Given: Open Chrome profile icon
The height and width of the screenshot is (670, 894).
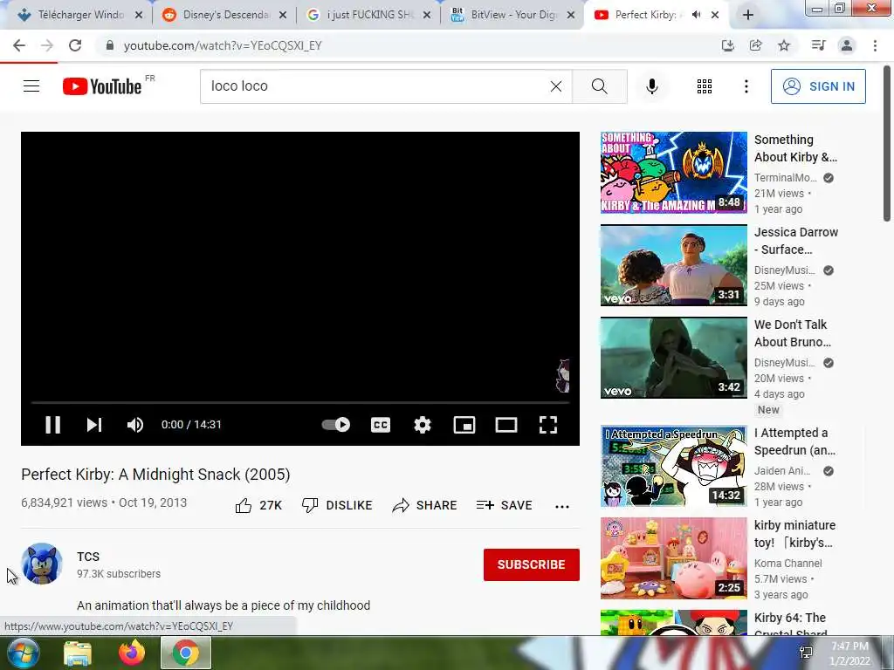Looking at the screenshot, I should (x=847, y=45).
